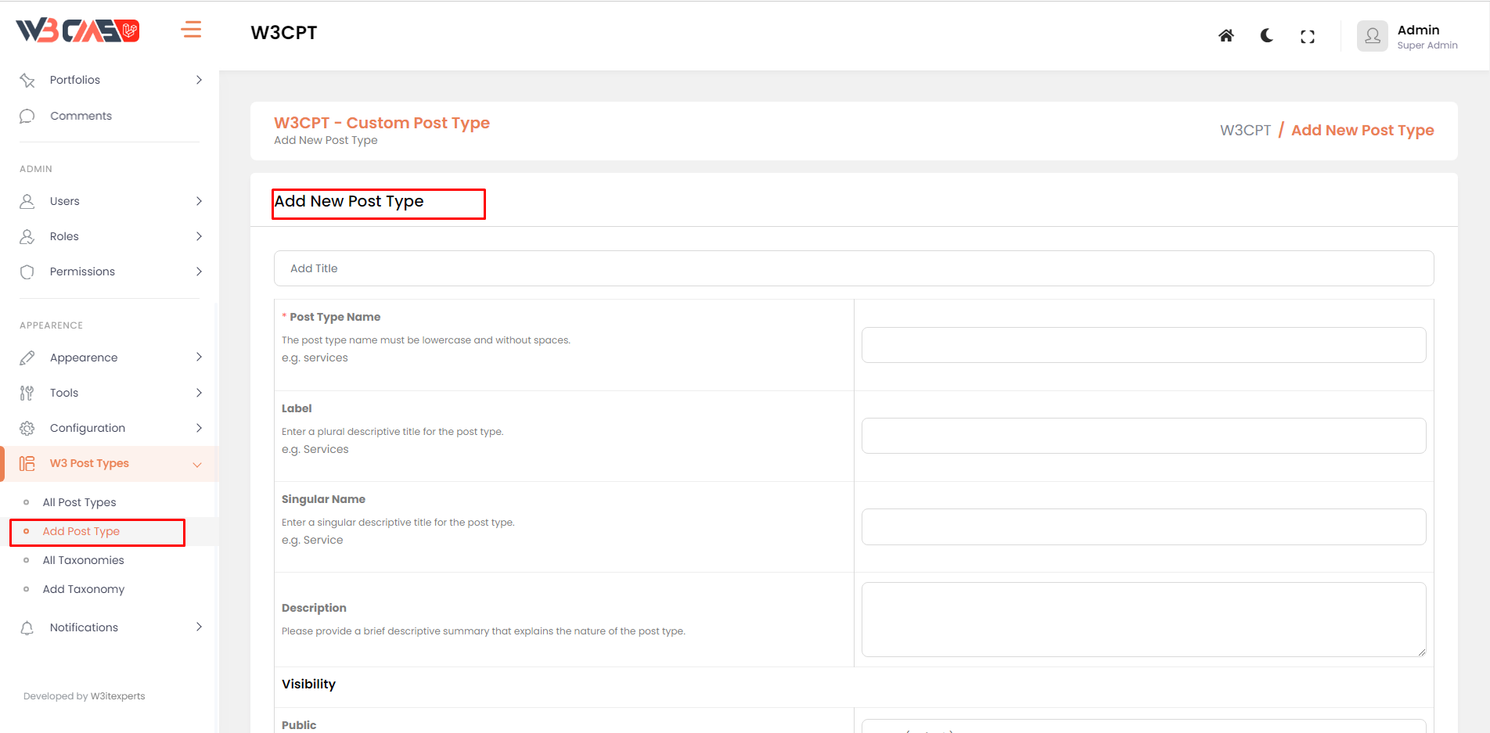Screen dimensions: 1490x733
Task: Expand the Users submenu arrow
Action: tap(199, 201)
